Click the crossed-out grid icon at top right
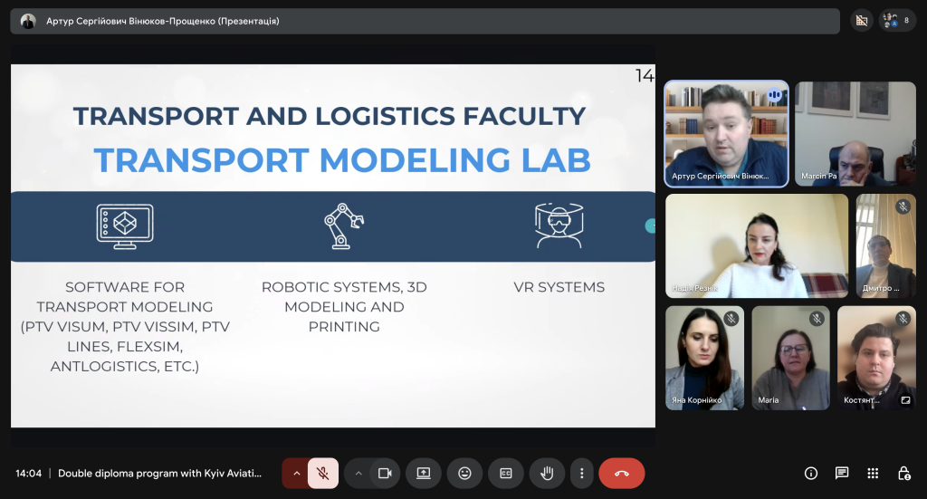This screenshot has height=499, width=927. [862, 20]
